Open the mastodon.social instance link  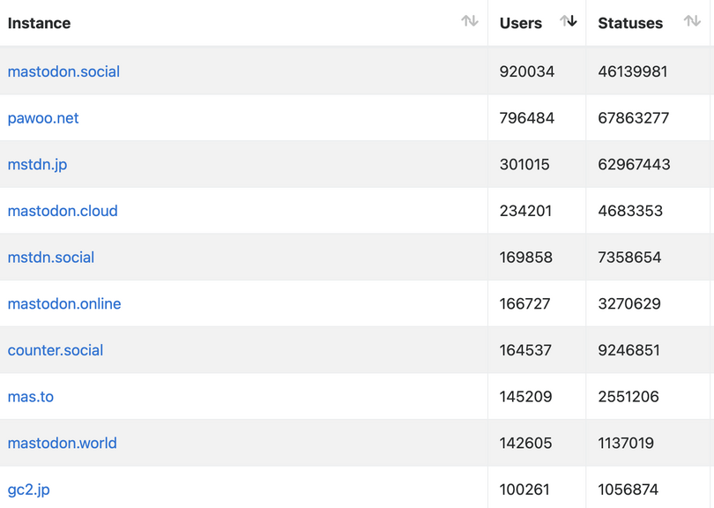[63, 71]
